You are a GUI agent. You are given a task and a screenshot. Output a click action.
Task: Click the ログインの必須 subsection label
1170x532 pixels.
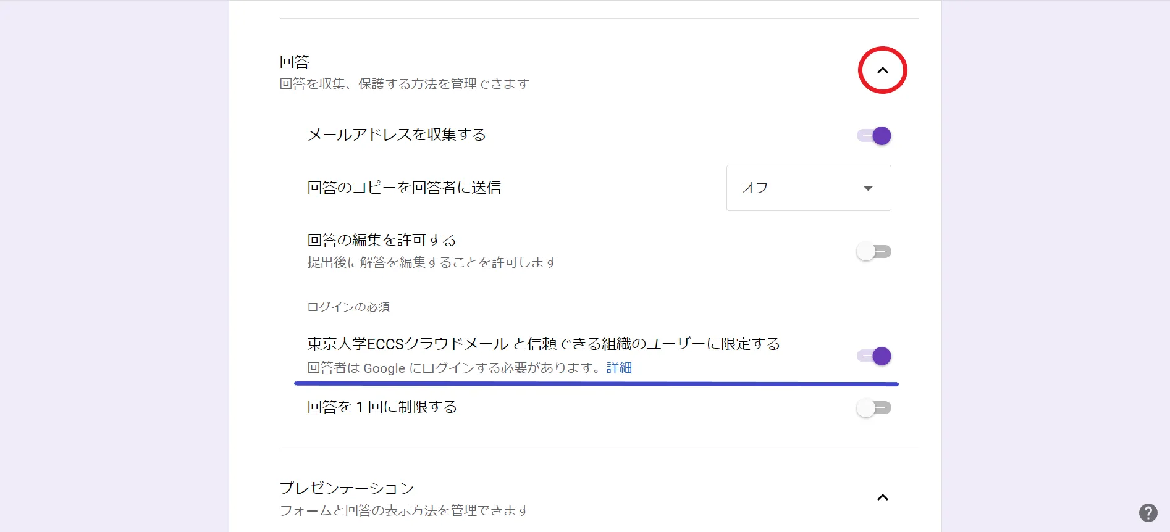(x=348, y=307)
